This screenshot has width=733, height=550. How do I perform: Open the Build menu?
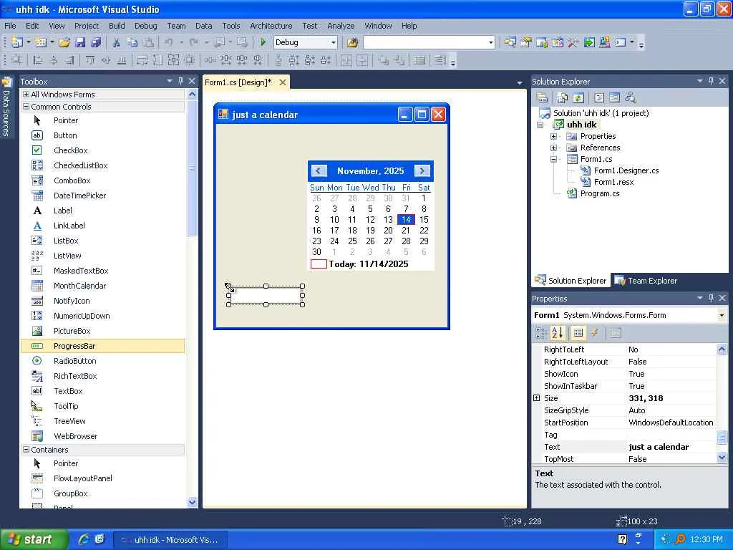[x=117, y=26]
